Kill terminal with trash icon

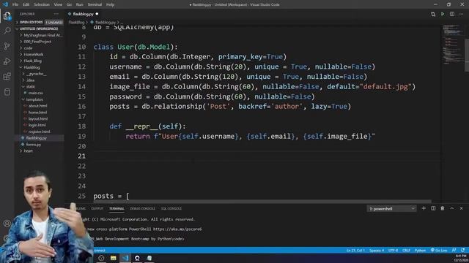click(x=443, y=208)
